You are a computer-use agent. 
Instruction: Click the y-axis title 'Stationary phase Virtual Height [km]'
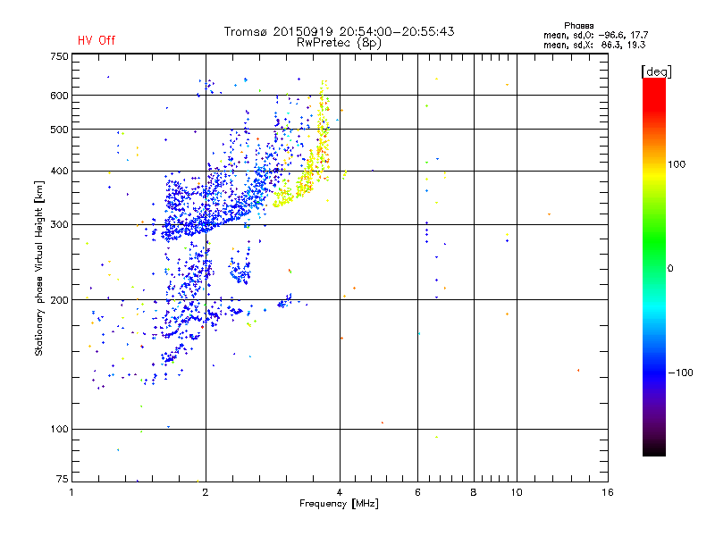(x=39, y=268)
